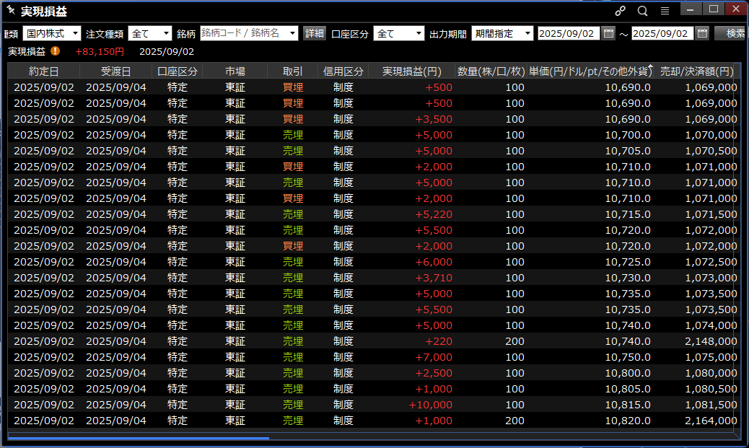
Task: Minimize the 実現損益 window
Action: (691, 9)
